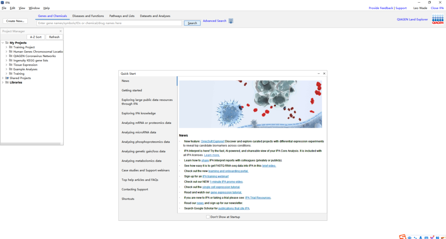Open the OmicSoft Explorer link
The image size is (446, 239).
click(x=213, y=141)
